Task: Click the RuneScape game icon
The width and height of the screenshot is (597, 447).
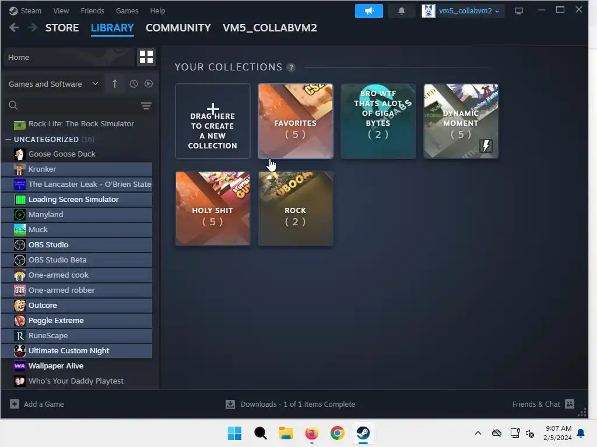Action: point(20,336)
